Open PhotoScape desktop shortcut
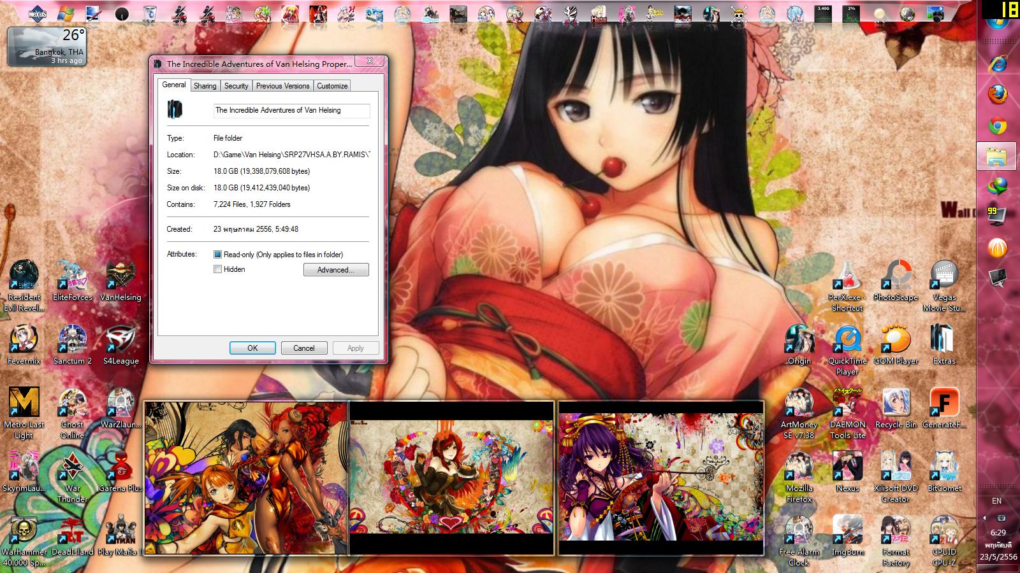 click(896, 281)
